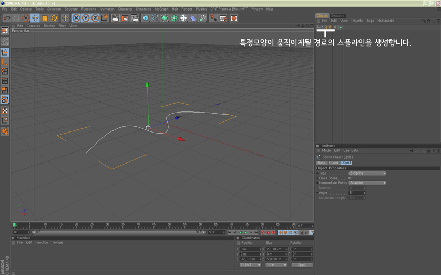Switch to the Basic attributes tab
Screen dimensions: 441x275
322,162
